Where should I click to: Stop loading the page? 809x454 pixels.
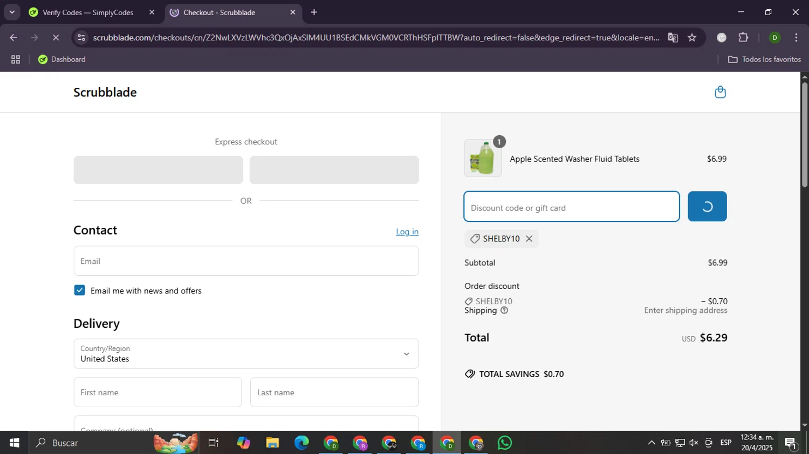(x=56, y=38)
